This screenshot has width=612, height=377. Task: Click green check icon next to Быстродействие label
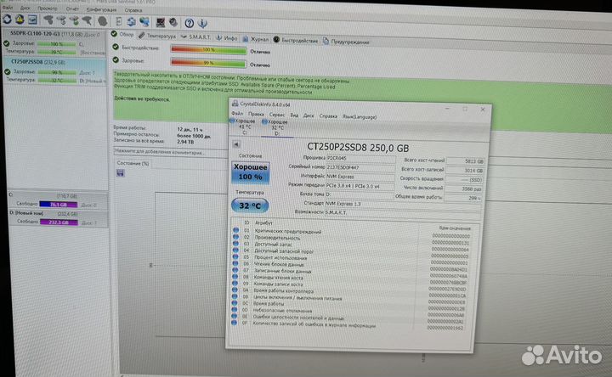[x=116, y=48]
